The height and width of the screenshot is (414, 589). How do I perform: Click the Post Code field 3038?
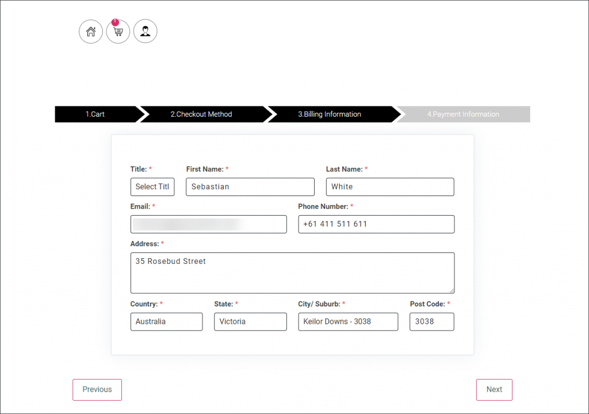click(x=432, y=321)
